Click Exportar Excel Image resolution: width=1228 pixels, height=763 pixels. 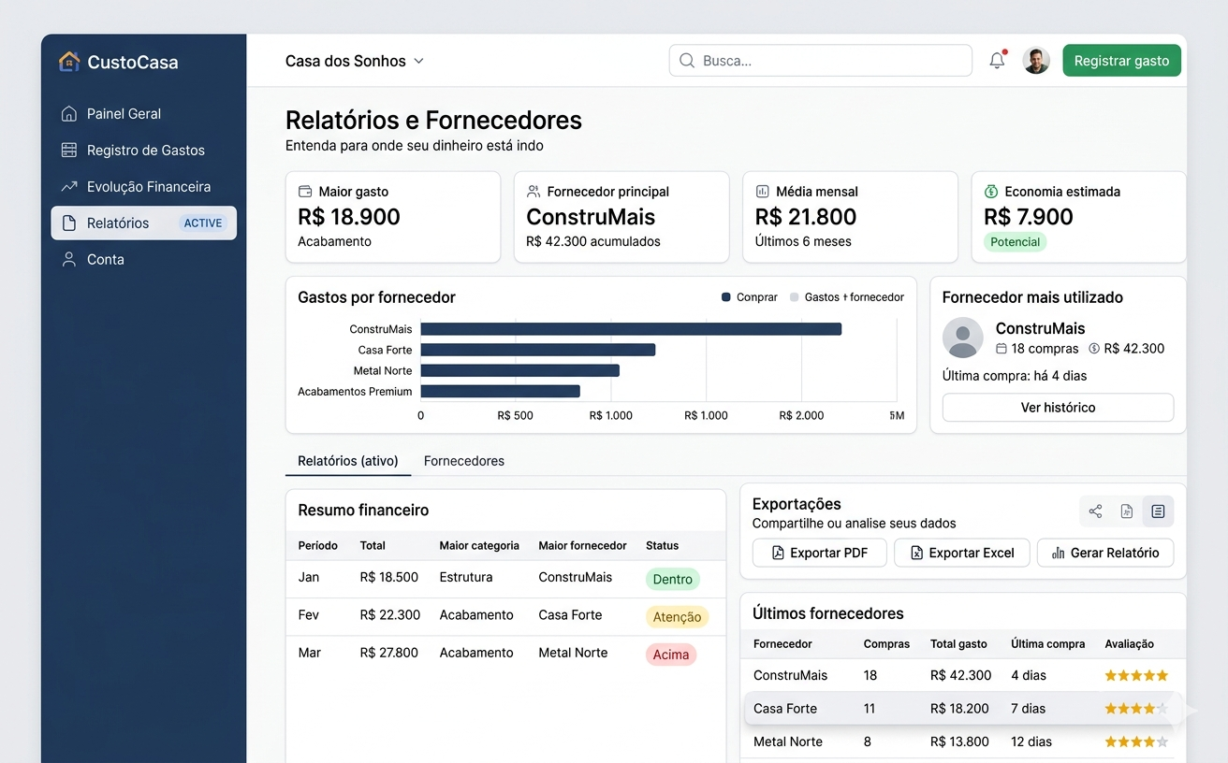pos(961,553)
